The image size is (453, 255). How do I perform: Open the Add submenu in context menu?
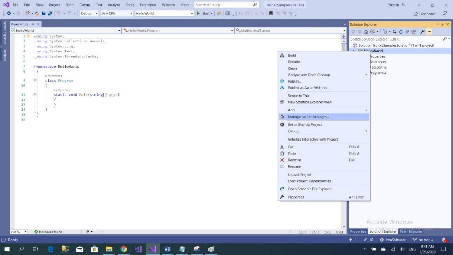point(324,110)
